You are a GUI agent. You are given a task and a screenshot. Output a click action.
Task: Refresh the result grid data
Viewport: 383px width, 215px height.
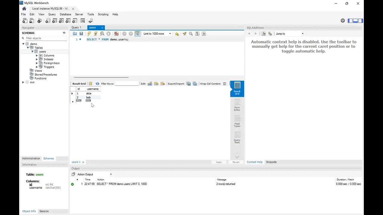97,84
